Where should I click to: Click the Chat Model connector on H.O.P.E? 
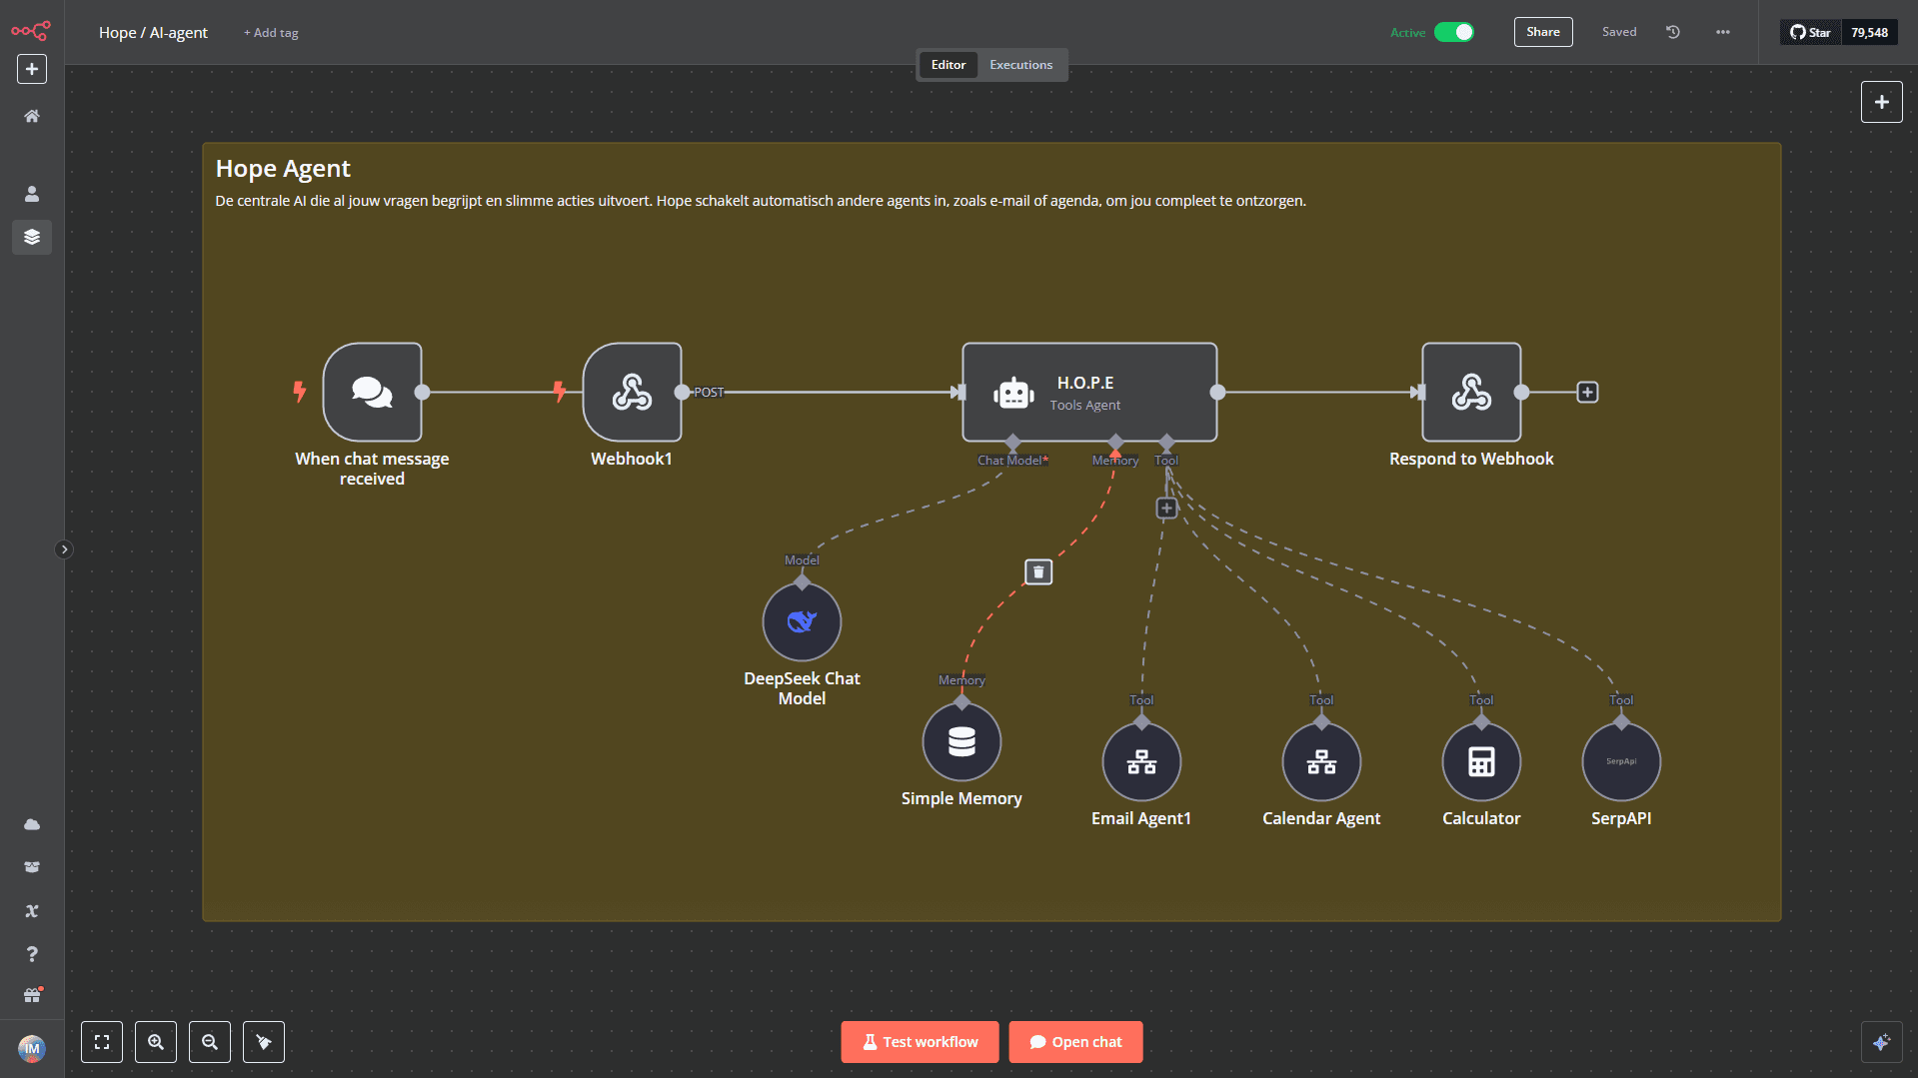1012,442
